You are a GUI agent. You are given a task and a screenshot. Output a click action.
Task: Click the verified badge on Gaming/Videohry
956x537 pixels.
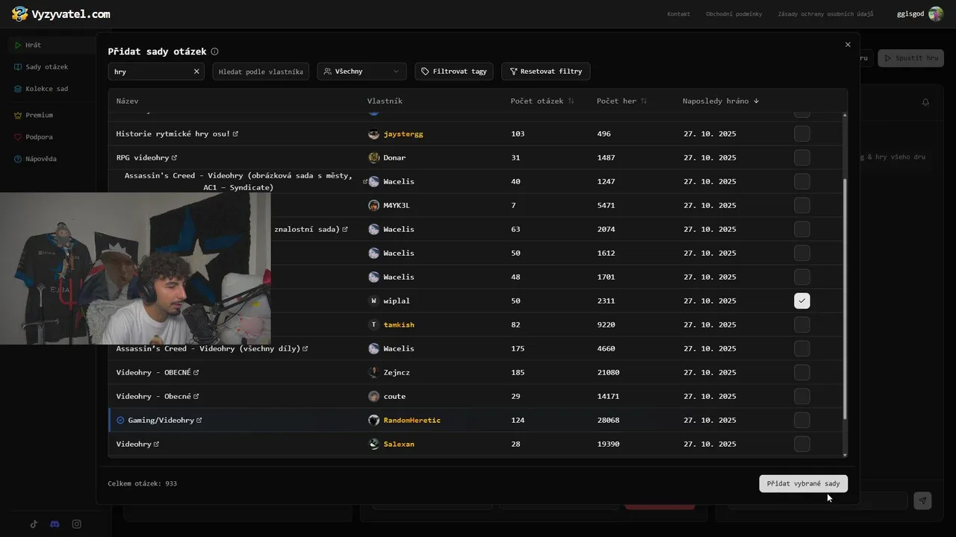click(x=120, y=421)
